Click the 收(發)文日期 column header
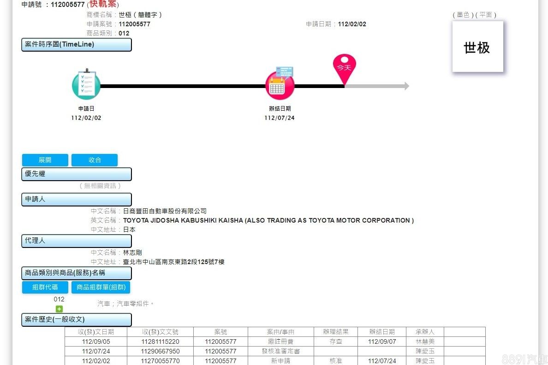This screenshot has height=365, width=548. click(95, 332)
